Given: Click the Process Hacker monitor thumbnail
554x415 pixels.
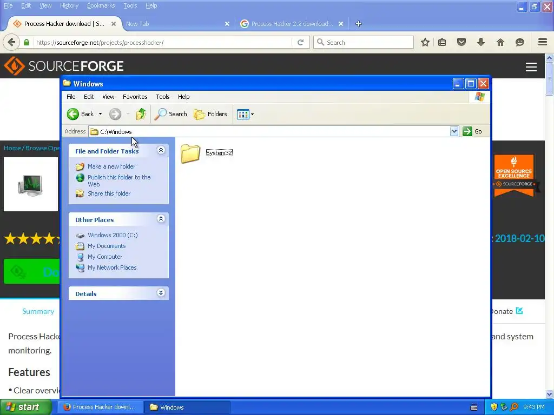Looking at the screenshot, I should (31, 185).
